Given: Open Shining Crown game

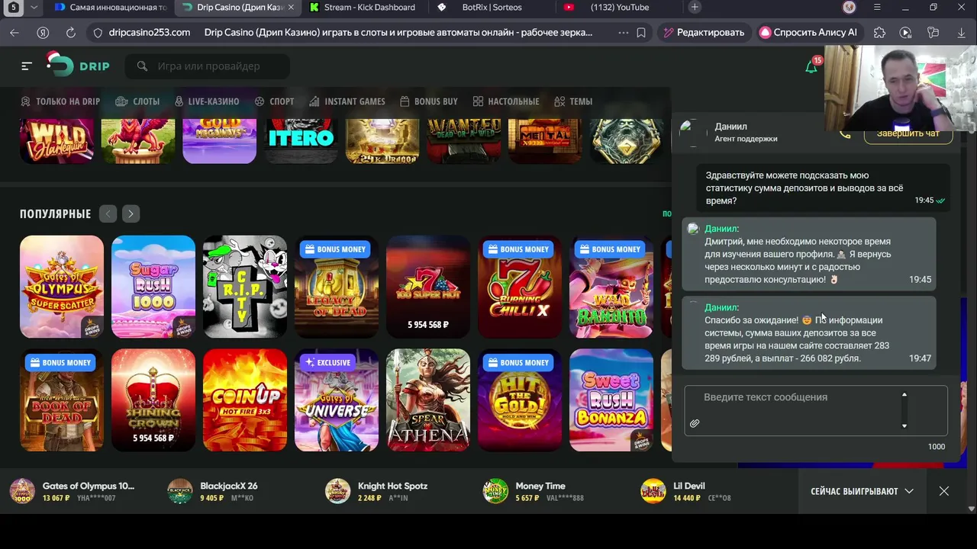Looking at the screenshot, I should click(153, 400).
